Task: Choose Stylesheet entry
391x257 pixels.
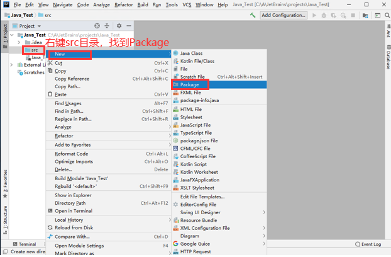Action: click(x=219, y=117)
